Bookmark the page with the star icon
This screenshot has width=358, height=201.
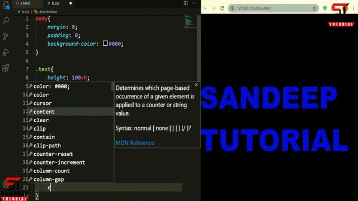pyautogui.click(x=314, y=8)
